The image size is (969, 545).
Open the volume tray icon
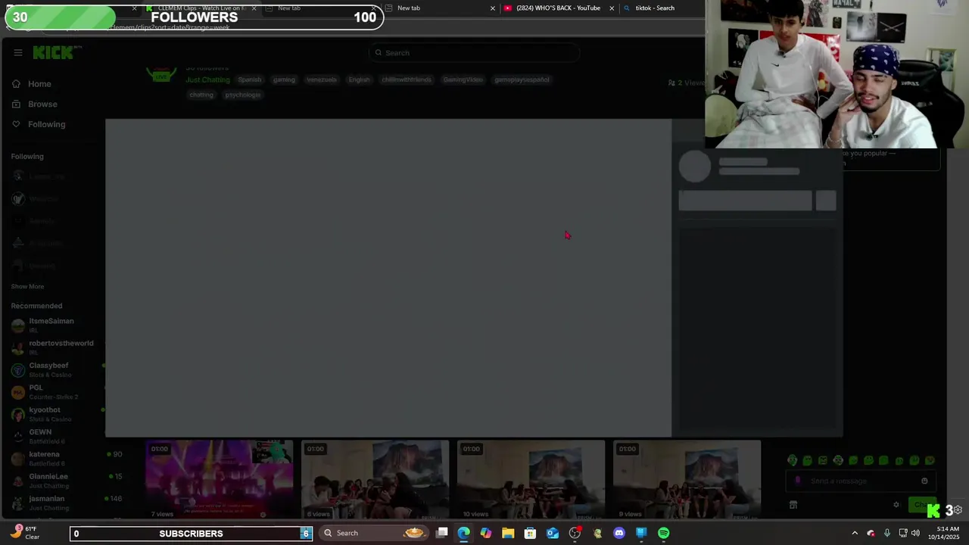[915, 533]
